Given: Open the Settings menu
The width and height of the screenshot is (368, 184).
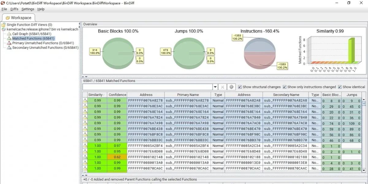Looking at the screenshot, I should pos(28,9).
